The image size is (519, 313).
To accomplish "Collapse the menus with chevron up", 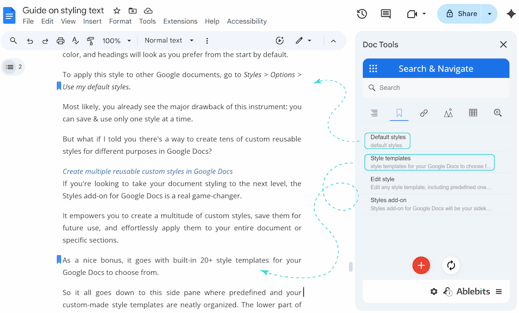I will (333, 41).
